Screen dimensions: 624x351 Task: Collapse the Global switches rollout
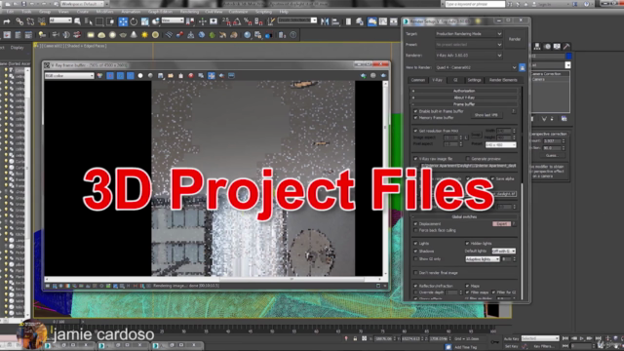coord(464,216)
